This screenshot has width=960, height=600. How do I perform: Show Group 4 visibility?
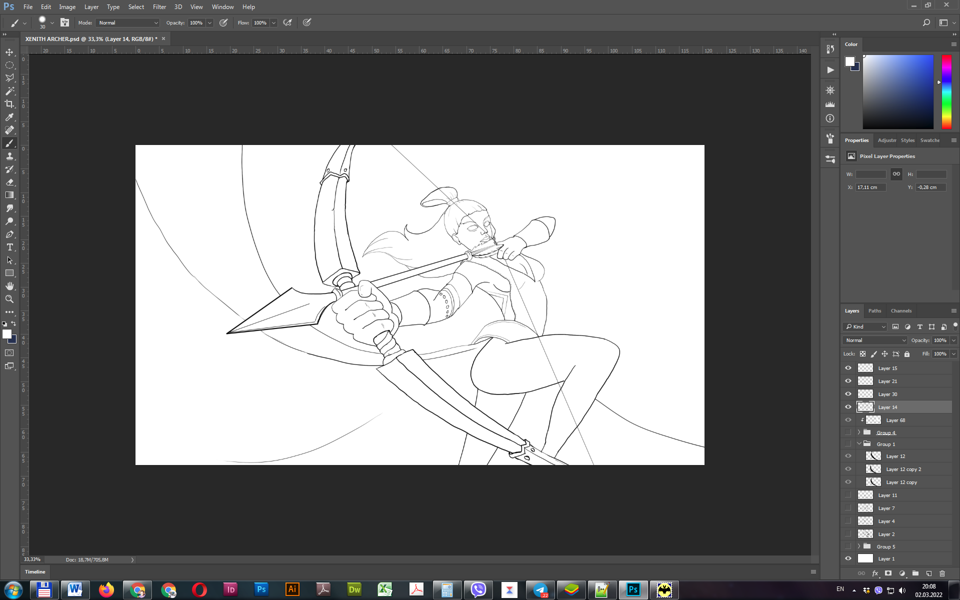(x=848, y=432)
